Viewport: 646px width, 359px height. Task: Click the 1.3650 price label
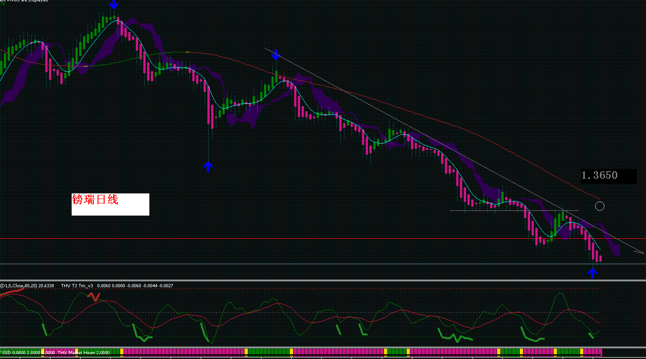[x=599, y=175]
